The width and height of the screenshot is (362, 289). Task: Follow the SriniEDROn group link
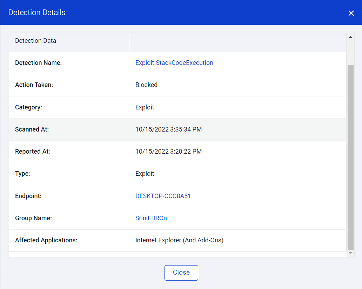[x=151, y=218]
